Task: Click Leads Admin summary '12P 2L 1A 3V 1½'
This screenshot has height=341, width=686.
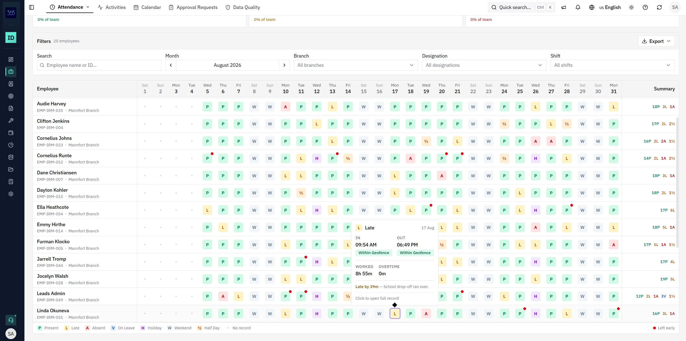Action: point(655,296)
